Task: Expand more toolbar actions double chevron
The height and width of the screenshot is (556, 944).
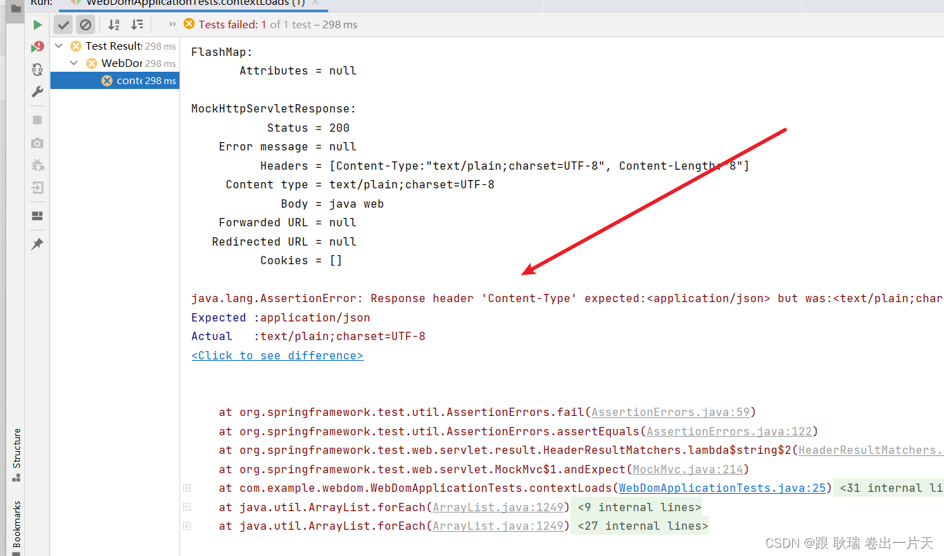Action: tap(172, 24)
